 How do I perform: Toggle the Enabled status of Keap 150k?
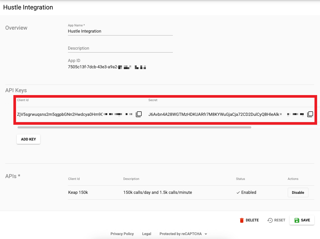click(298, 192)
